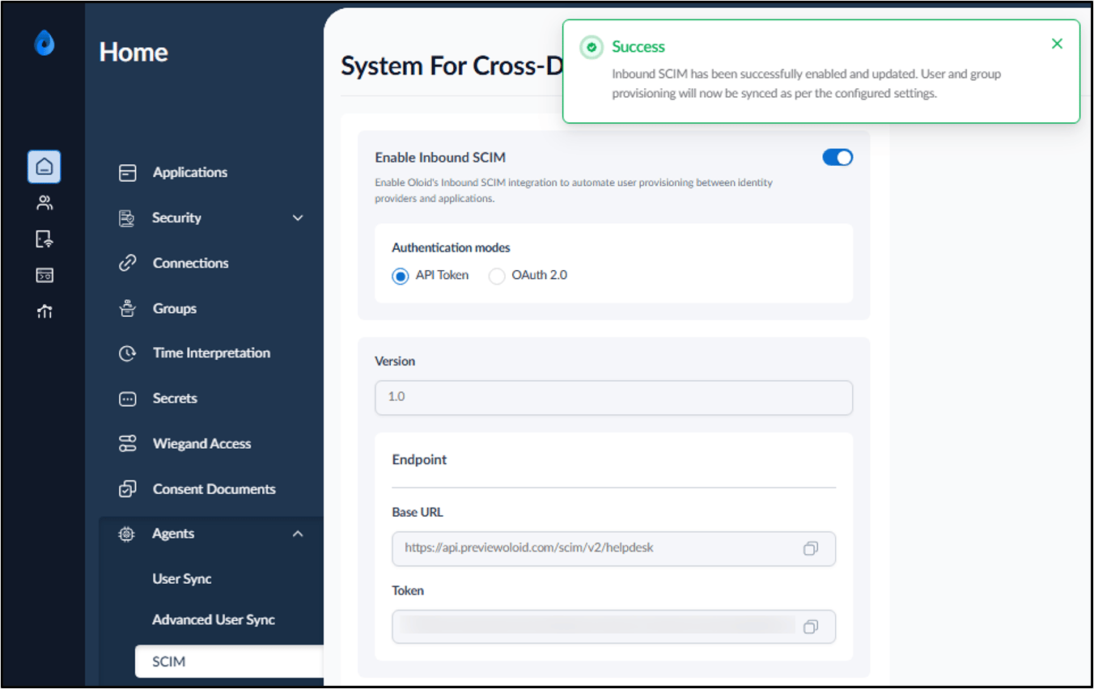
Task: Click the Home heading in sidebar
Action: click(x=134, y=53)
